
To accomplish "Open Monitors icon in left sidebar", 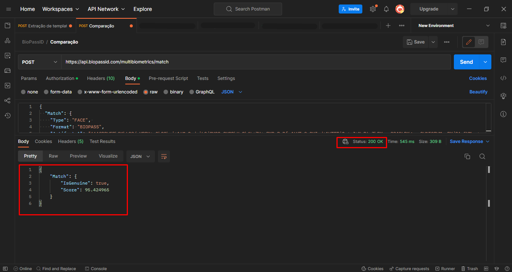I will [8, 86].
